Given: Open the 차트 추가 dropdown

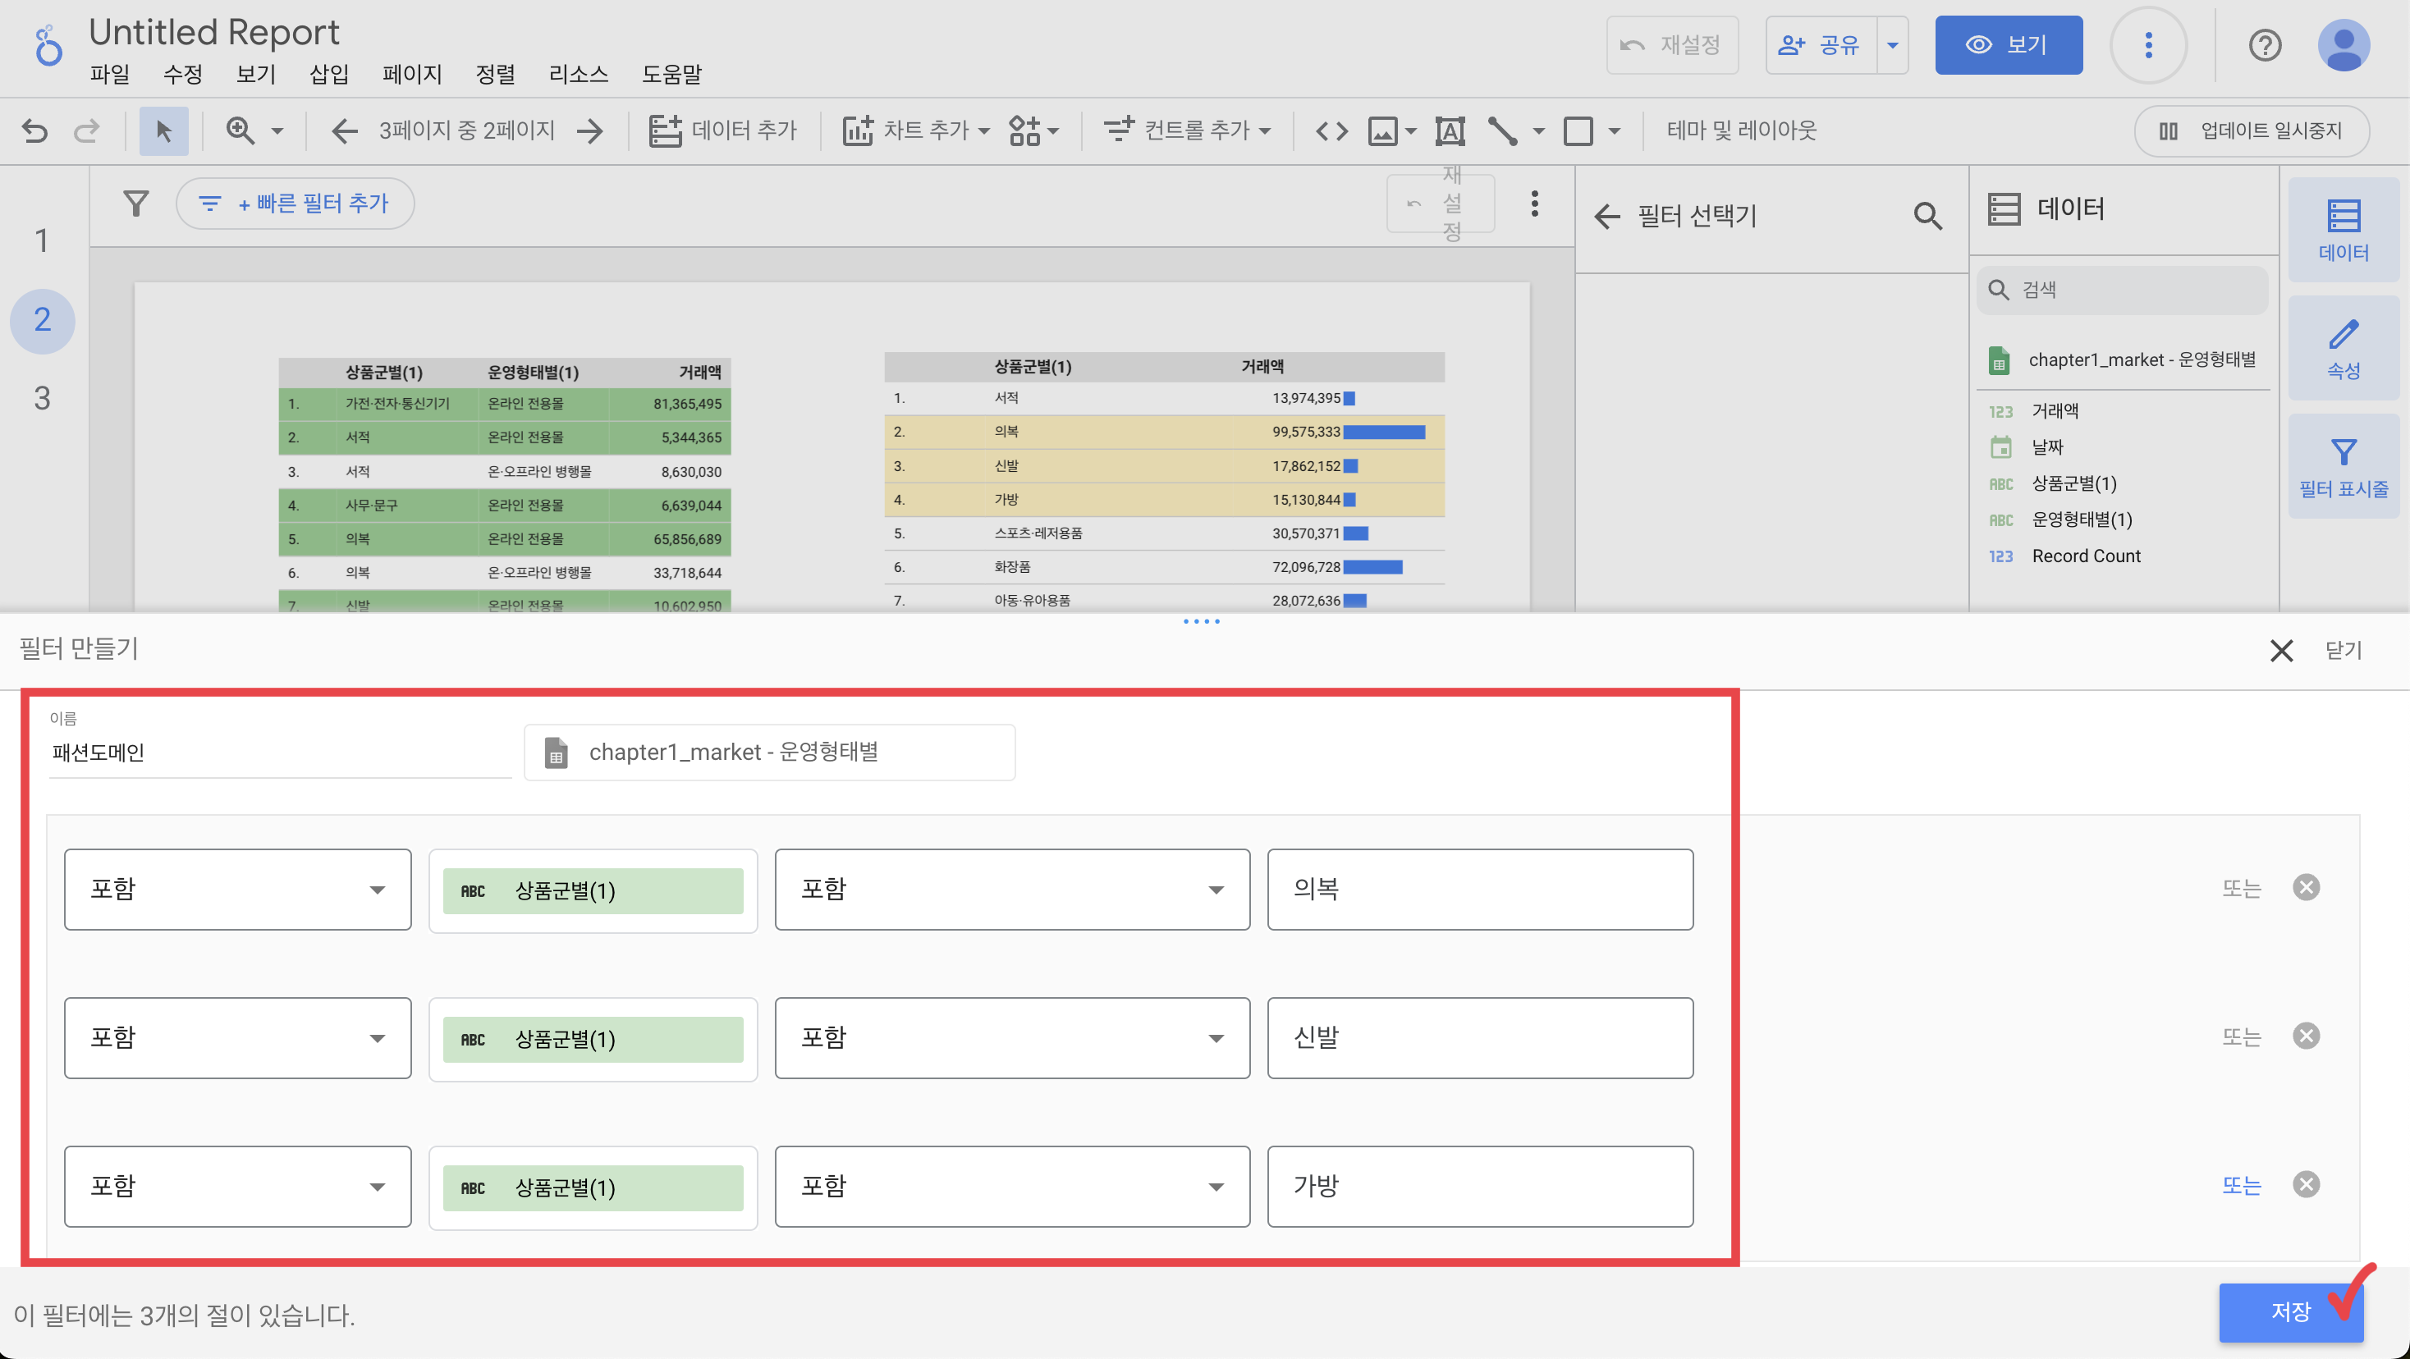Looking at the screenshot, I should click(x=916, y=130).
